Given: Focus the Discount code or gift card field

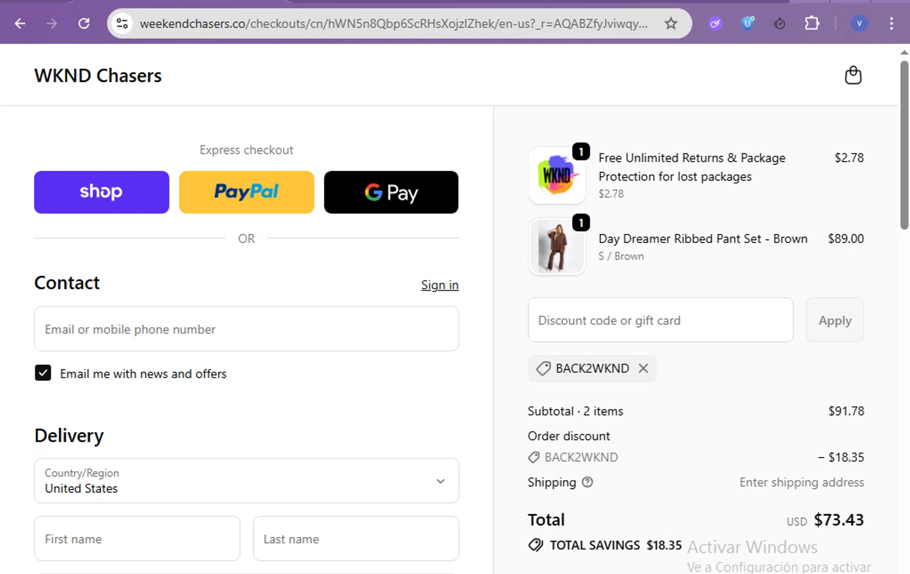Looking at the screenshot, I should pos(661,320).
